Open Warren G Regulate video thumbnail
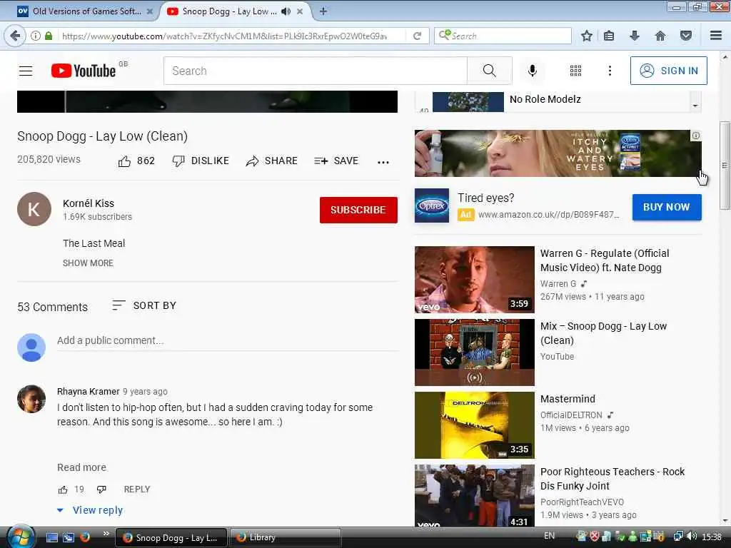 (475, 280)
